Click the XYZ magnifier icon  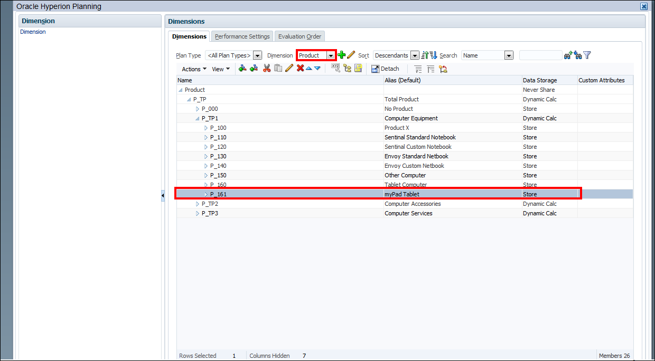pyautogui.click(x=336, y=68)
